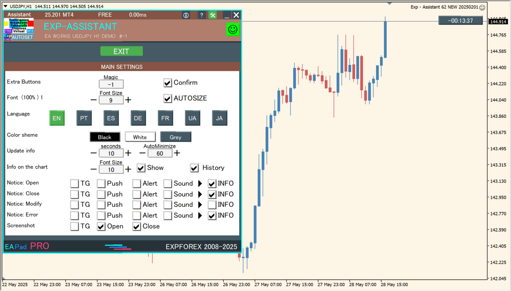Click the -00:13:37 candle timer

[460, 20]
